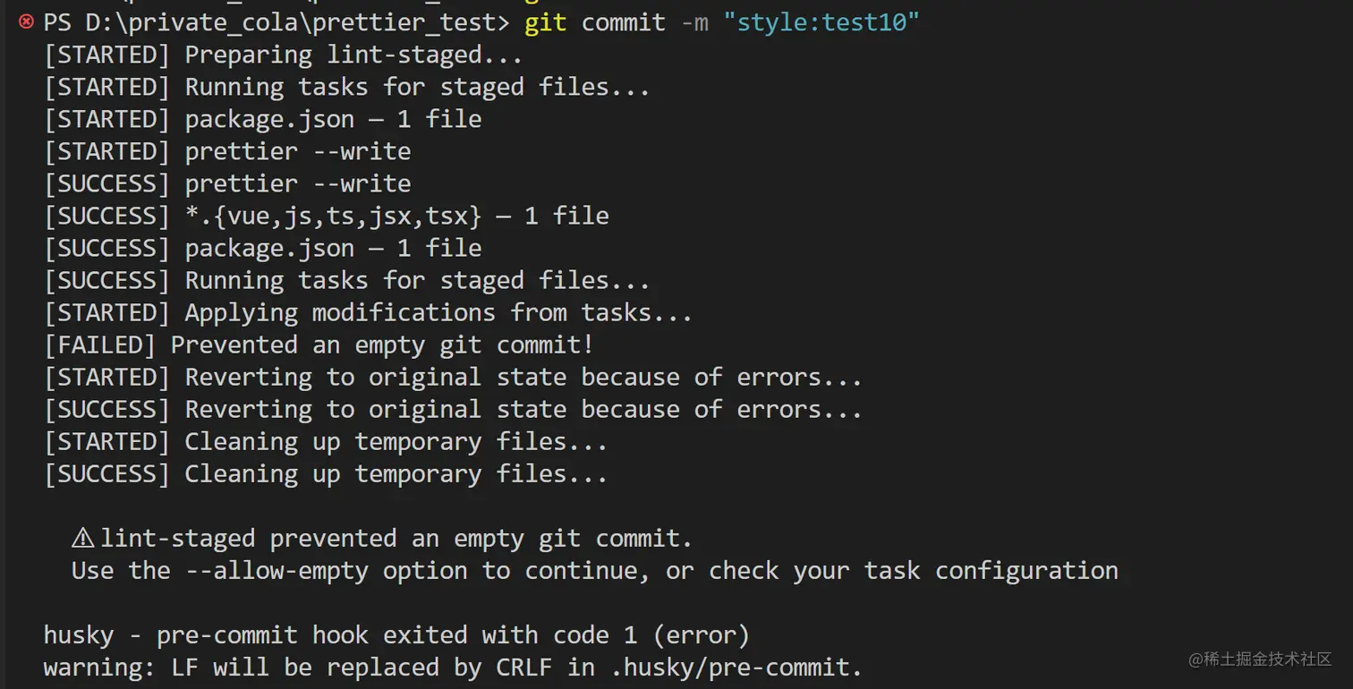Click the [STARTED] prettier --write line
This screenshot has height=689, width=1353.
(x=227, y=152)
